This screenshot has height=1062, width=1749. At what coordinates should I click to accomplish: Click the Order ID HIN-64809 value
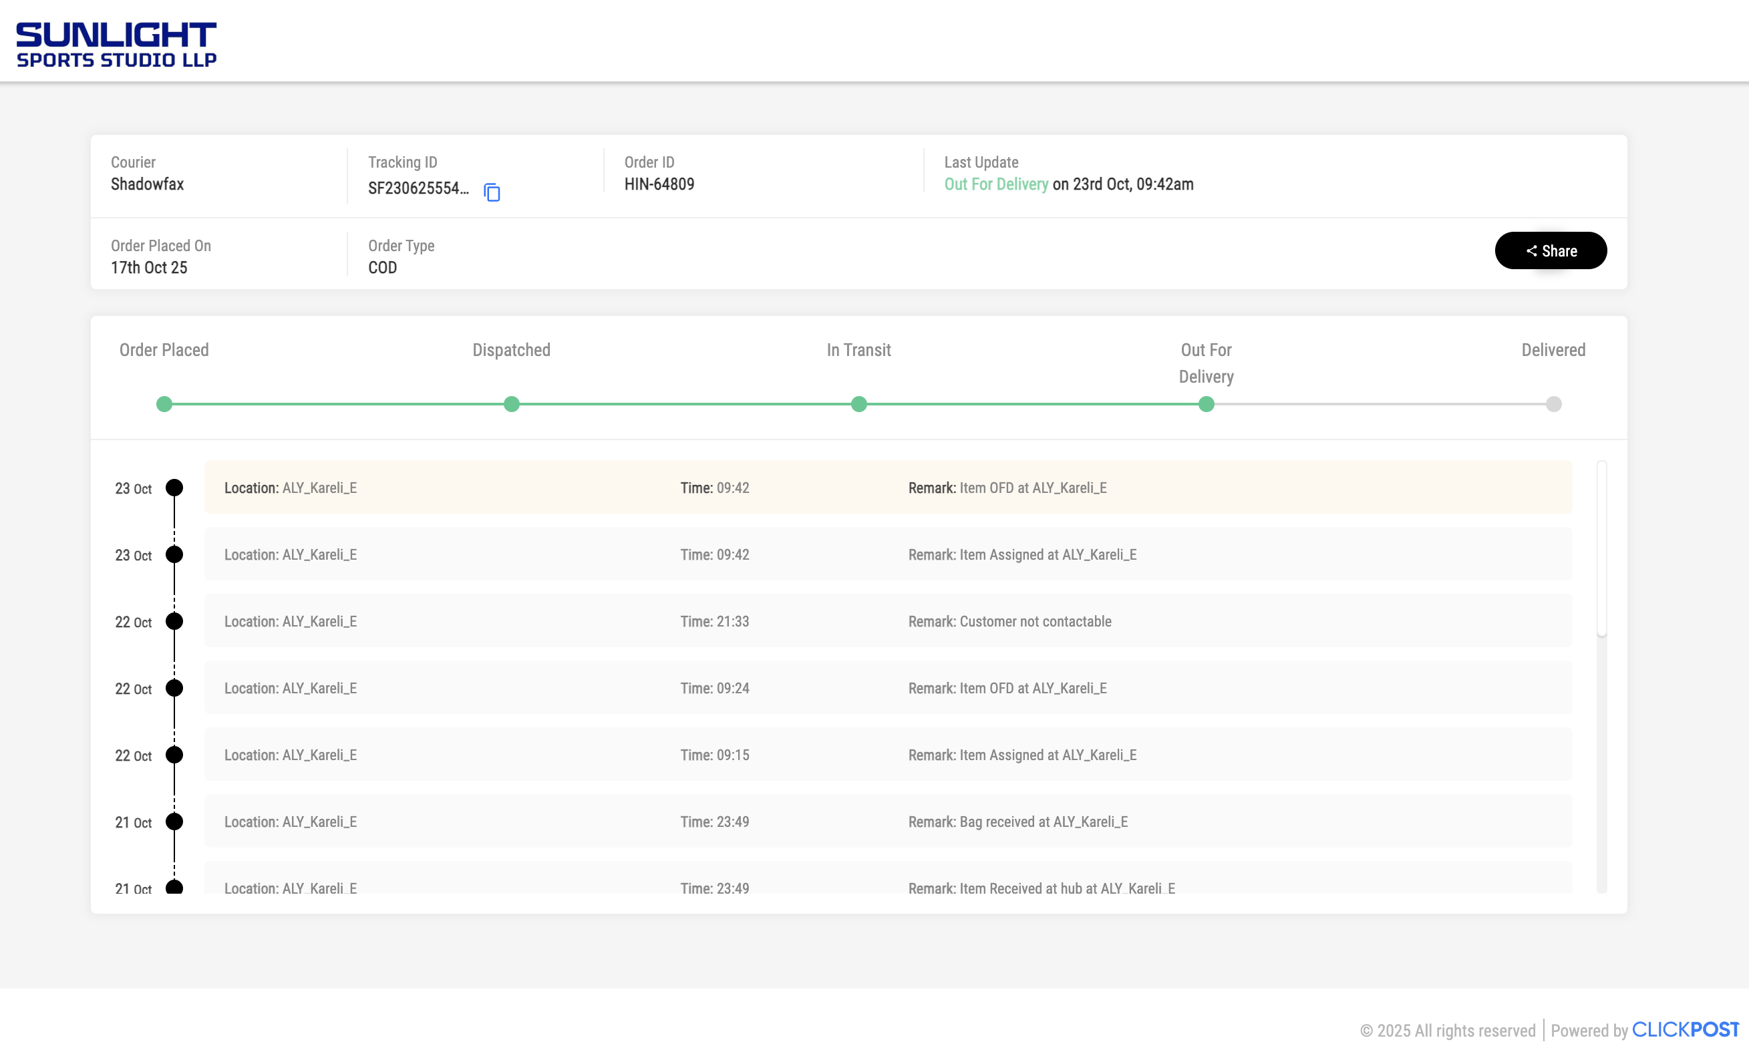coord(659,184)
